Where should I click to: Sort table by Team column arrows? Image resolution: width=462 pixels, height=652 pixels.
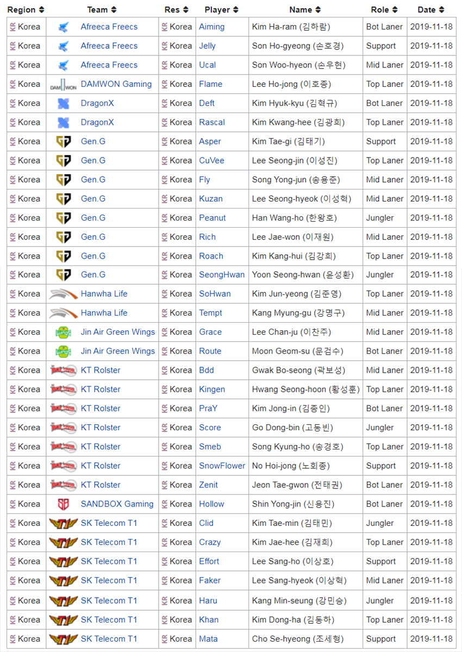(113, 10)
